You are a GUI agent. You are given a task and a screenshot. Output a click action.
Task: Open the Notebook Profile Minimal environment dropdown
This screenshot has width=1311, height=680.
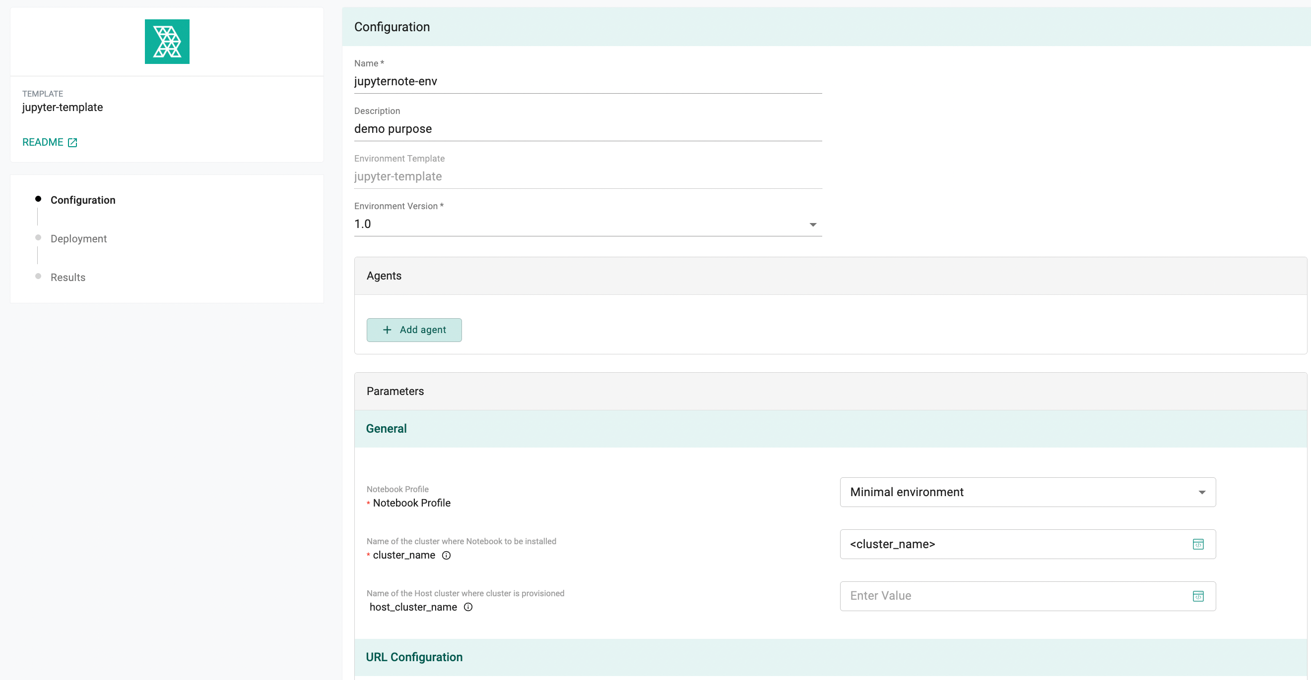1028,492
